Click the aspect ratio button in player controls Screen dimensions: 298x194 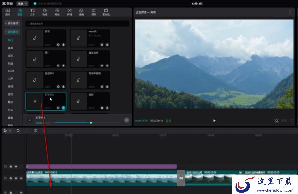[284, 121]
